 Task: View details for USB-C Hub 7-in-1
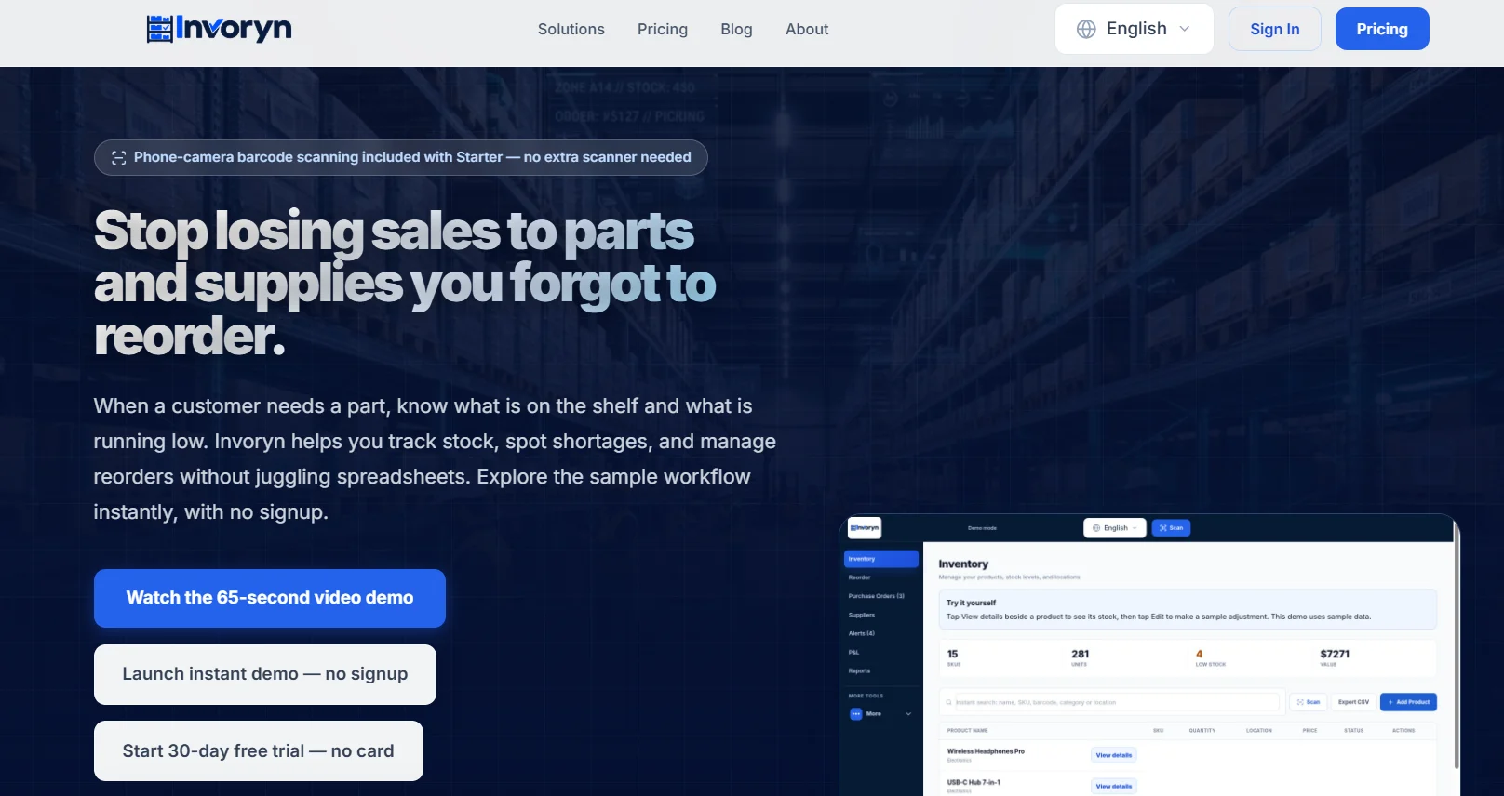click(x=1114, y=787)
